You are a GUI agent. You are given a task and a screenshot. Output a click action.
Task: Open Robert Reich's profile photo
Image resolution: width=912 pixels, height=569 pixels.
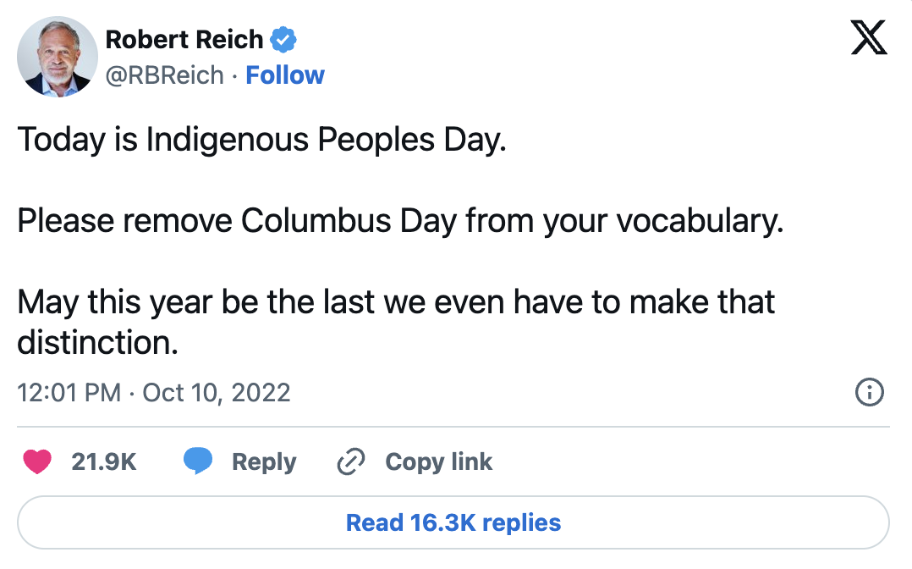58,56
